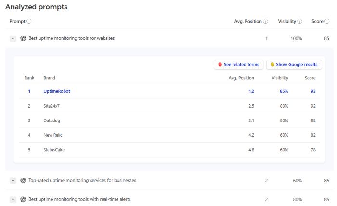Click StatusCake's 4.8 average position
Viewport: 337px width, 206px height.
[251, 150]
